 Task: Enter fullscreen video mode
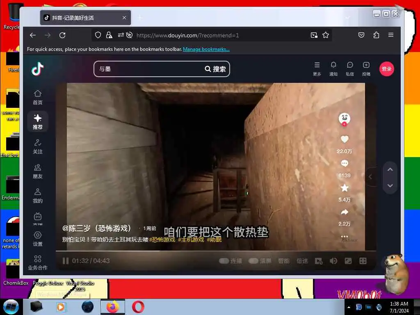(363, 261)
